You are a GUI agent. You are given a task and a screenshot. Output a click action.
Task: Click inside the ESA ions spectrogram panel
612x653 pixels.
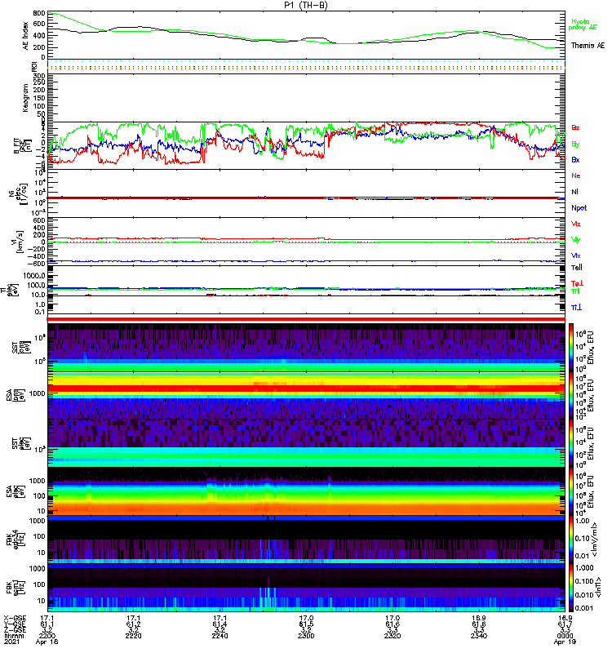pyautogui.click(x=306, y=395)
